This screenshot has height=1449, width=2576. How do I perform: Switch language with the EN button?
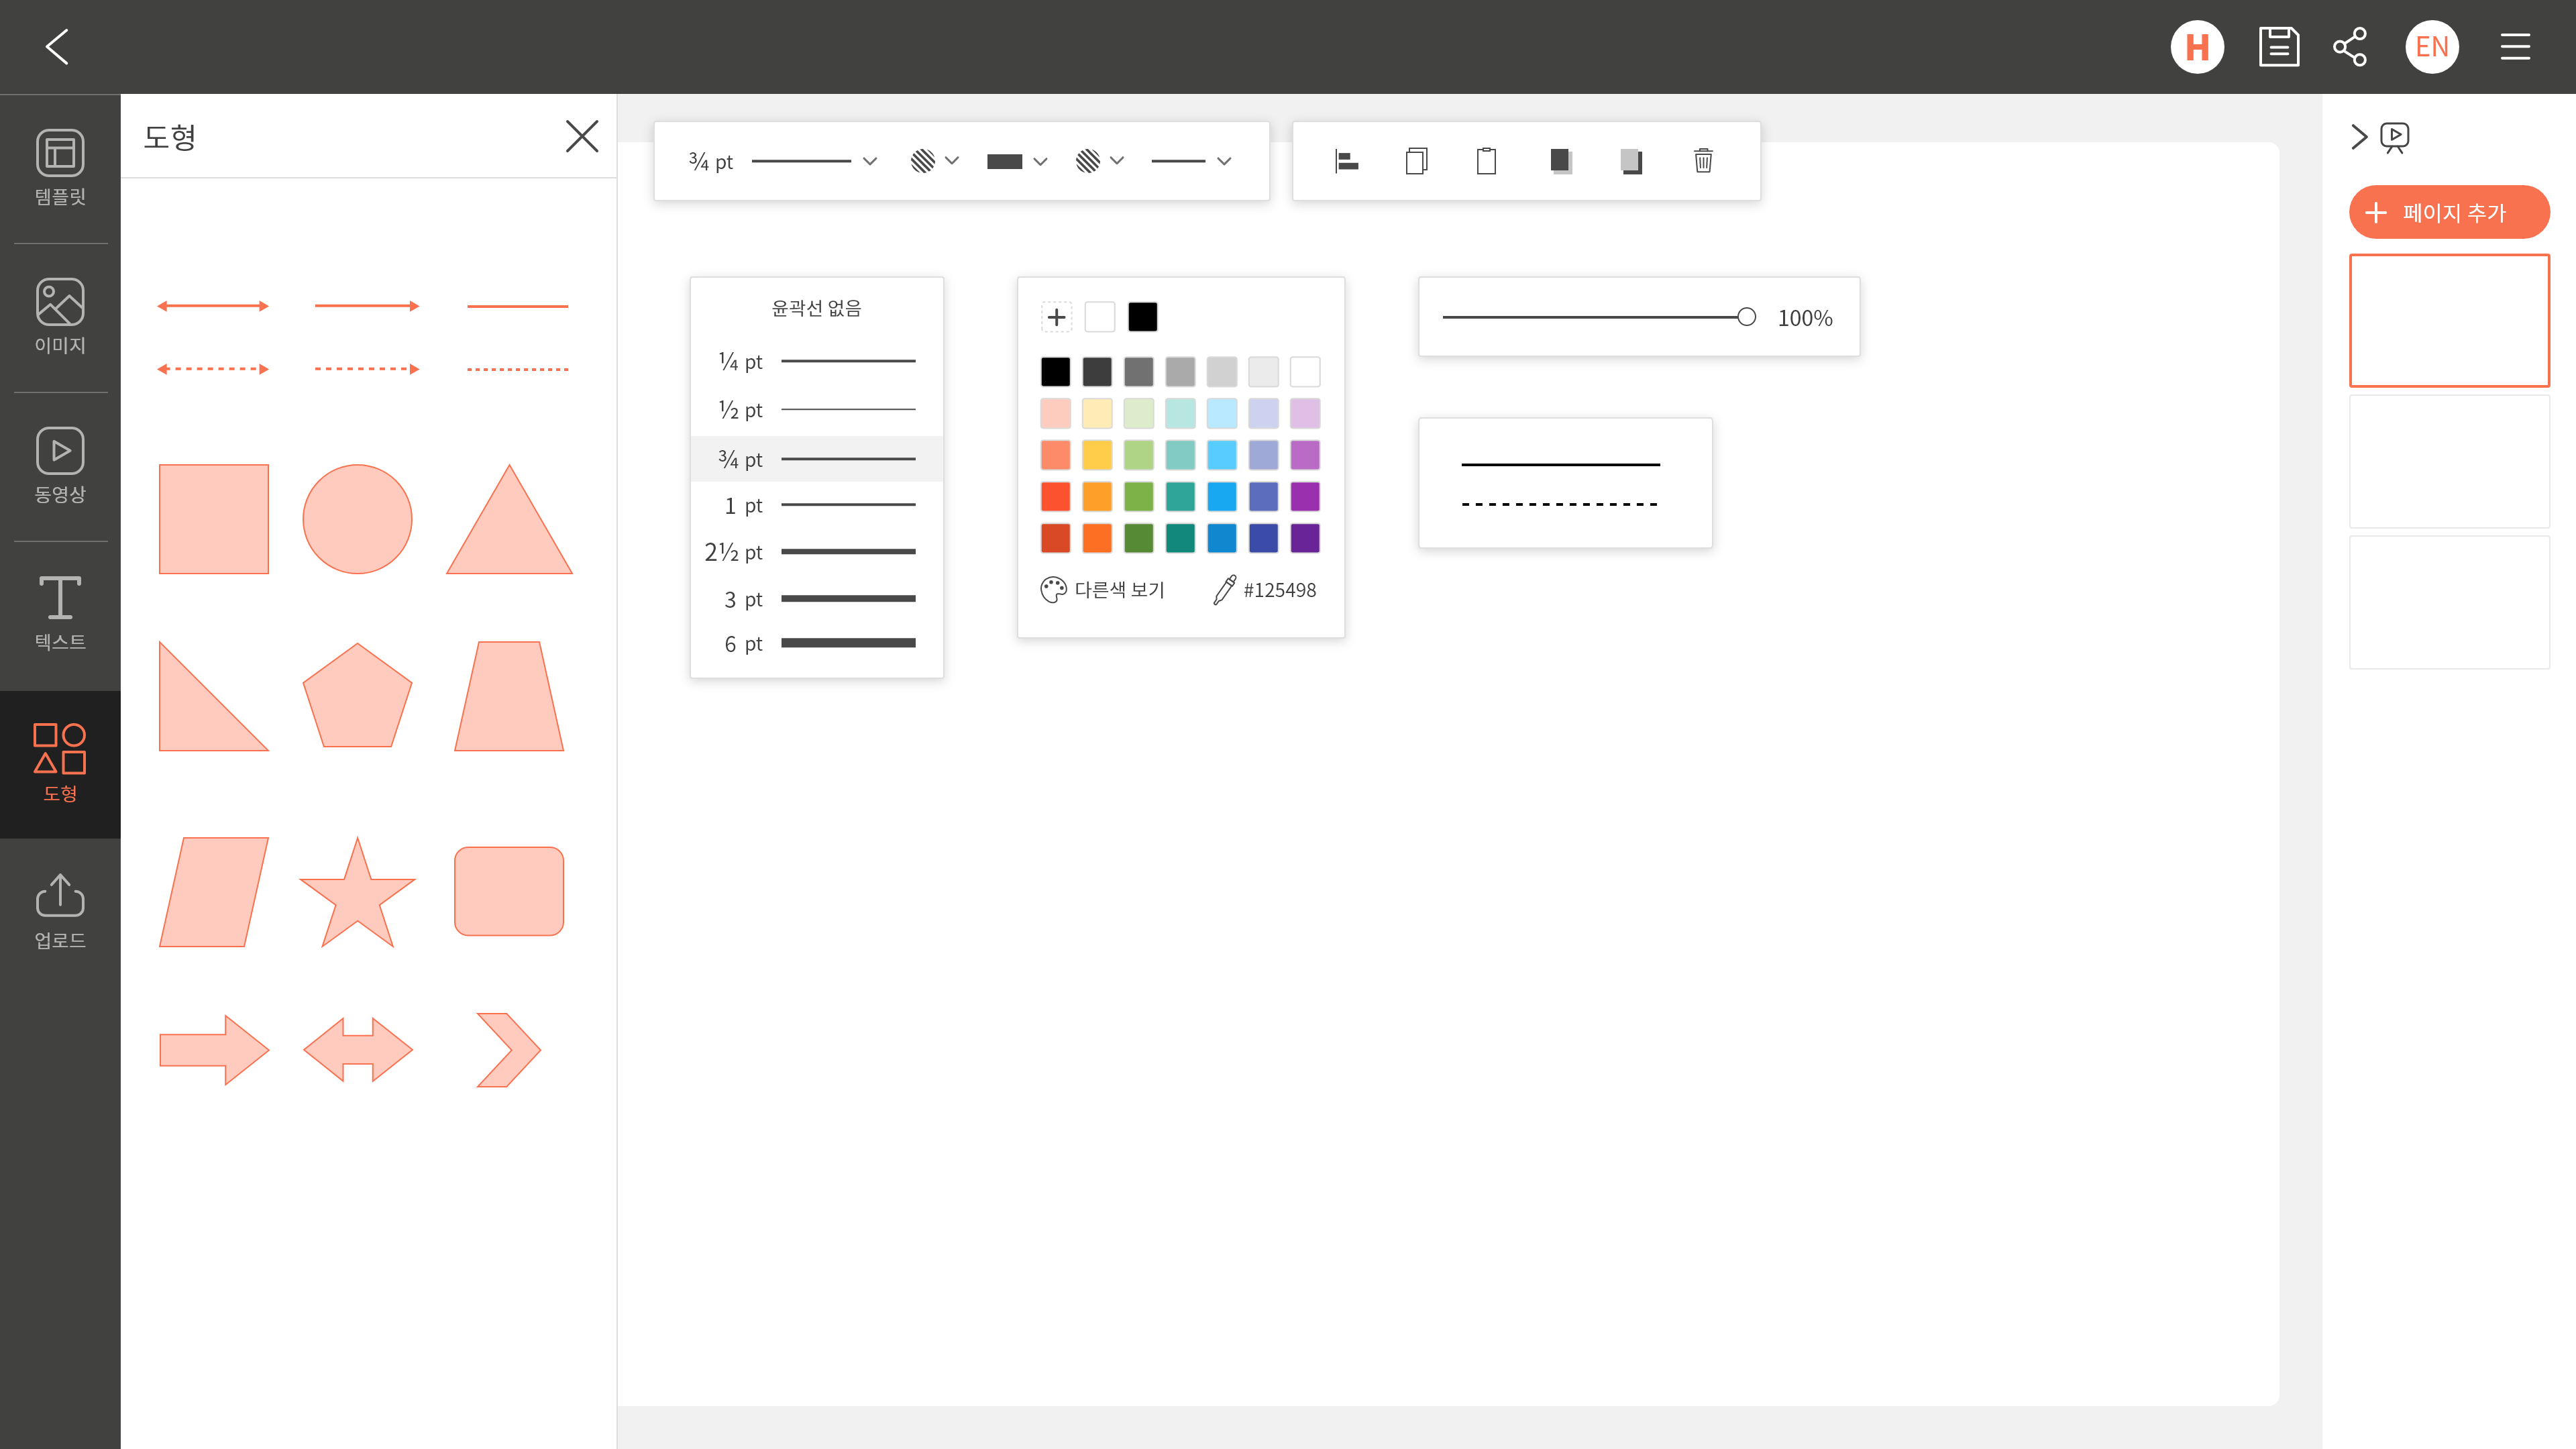(x=2431, y=47)
